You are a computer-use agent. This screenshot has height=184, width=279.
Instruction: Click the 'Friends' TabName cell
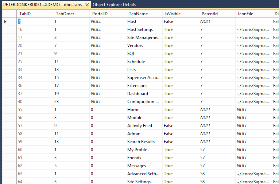[144, 158]
